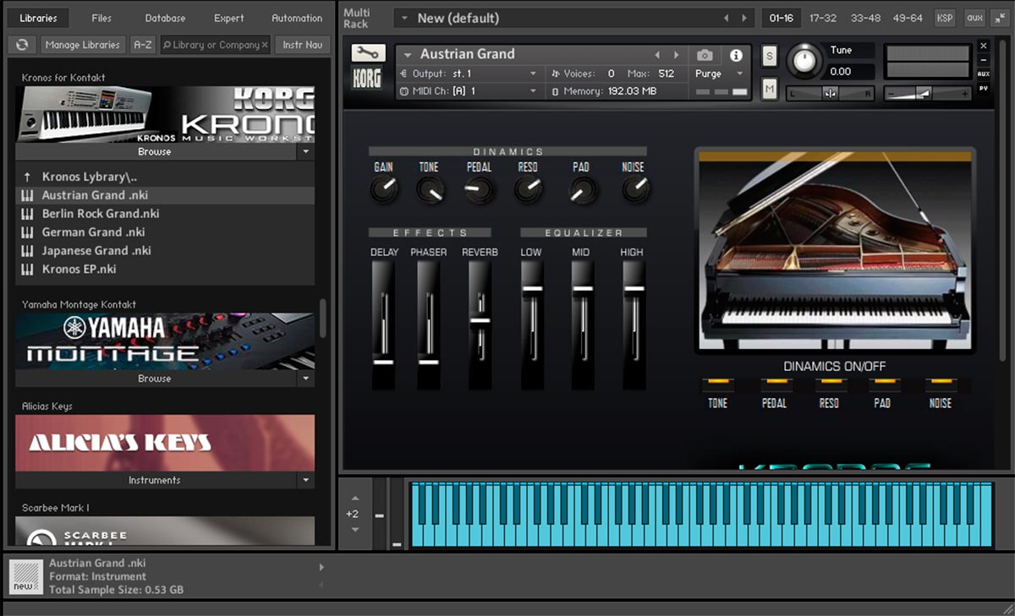The width and height of the screenshot is (1015, 616).
Task: Click the camera snapshot icon
Action: (x=705, y=55)
